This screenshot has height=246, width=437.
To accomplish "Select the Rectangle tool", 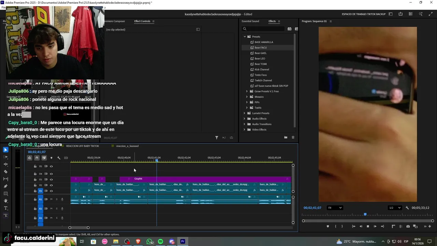I will pos(5,194).
